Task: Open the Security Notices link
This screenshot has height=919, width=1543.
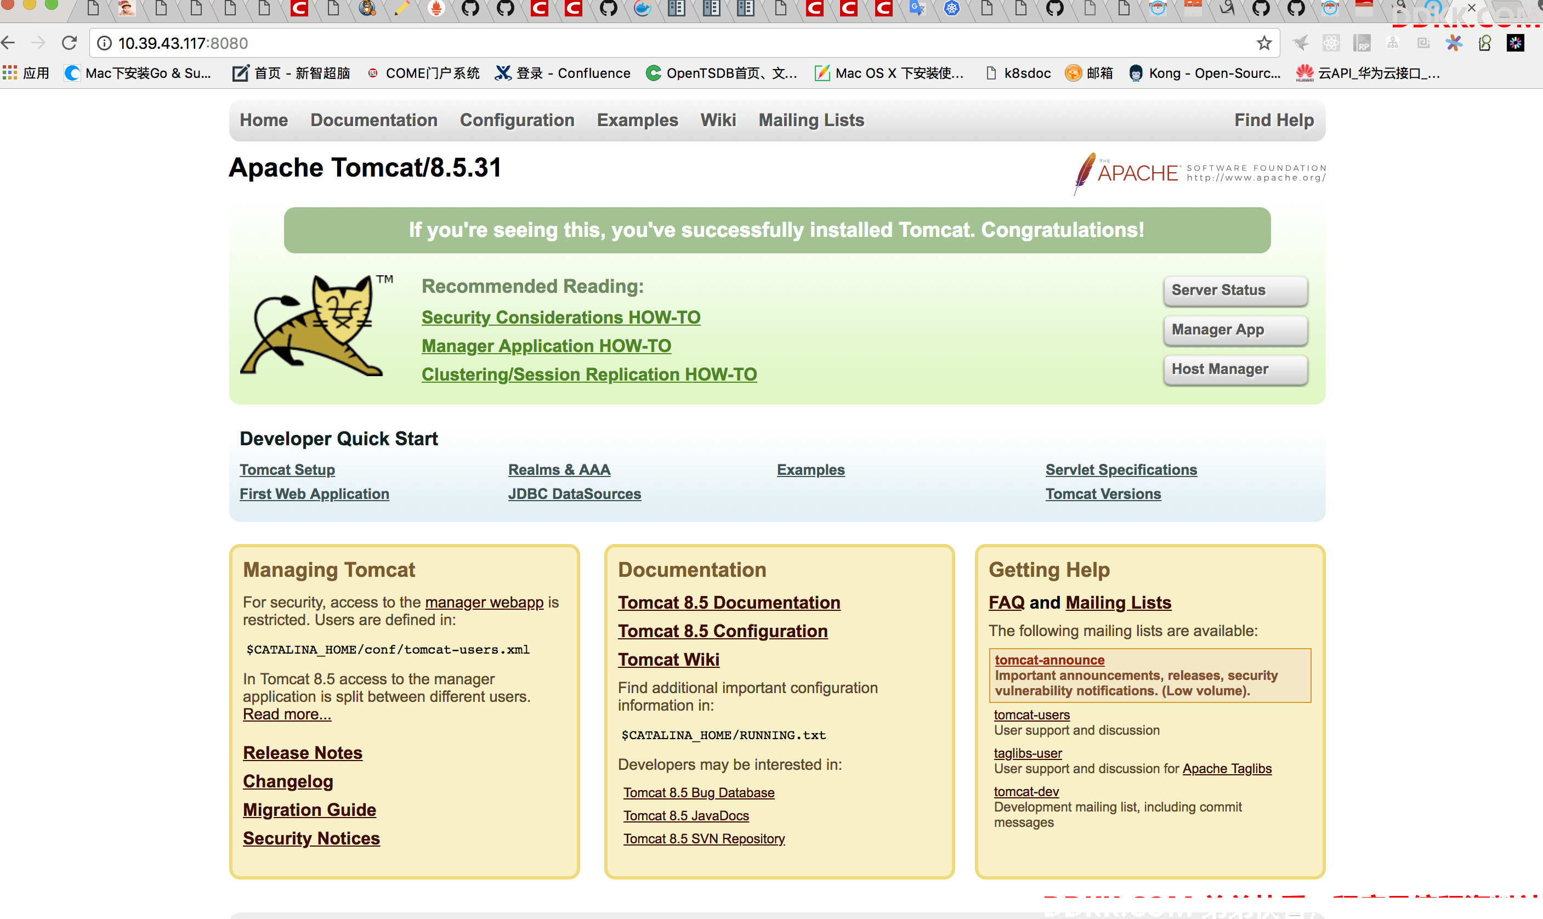Action: (x=311, y=838)
